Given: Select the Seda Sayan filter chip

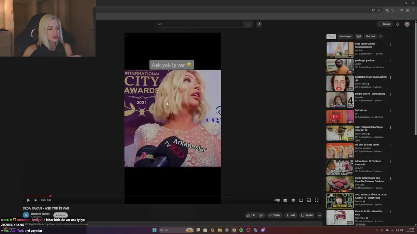Looking at the screenshot, I should [x=345, y=37].
